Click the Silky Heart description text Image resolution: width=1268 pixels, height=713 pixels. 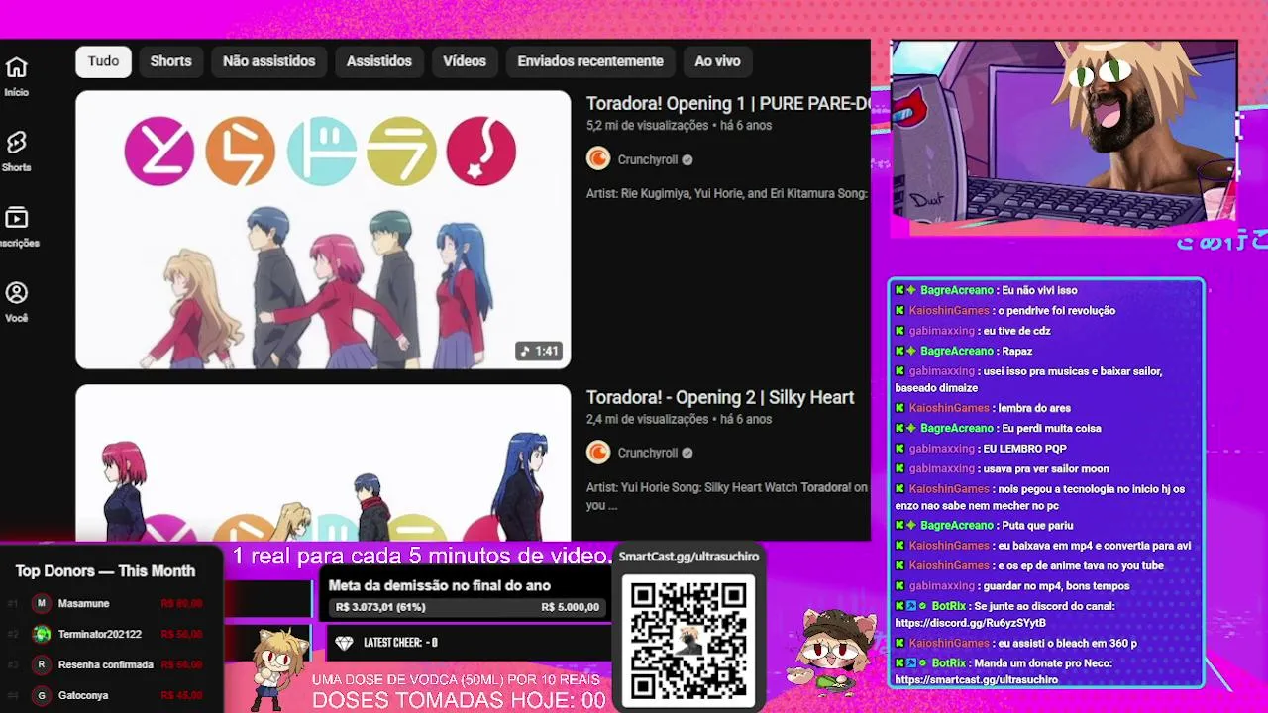(727, 496)
